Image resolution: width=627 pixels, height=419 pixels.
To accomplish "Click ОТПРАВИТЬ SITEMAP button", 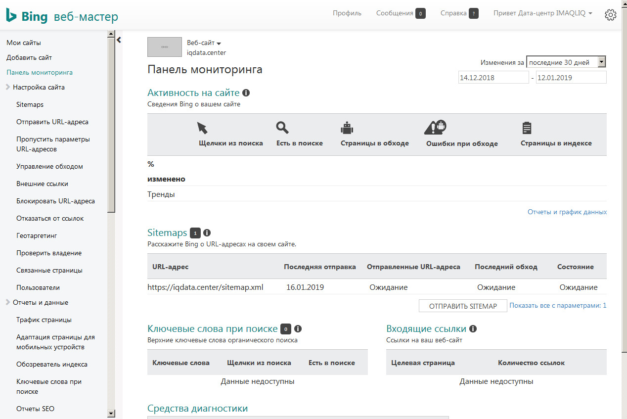I will tap(463, 306).
